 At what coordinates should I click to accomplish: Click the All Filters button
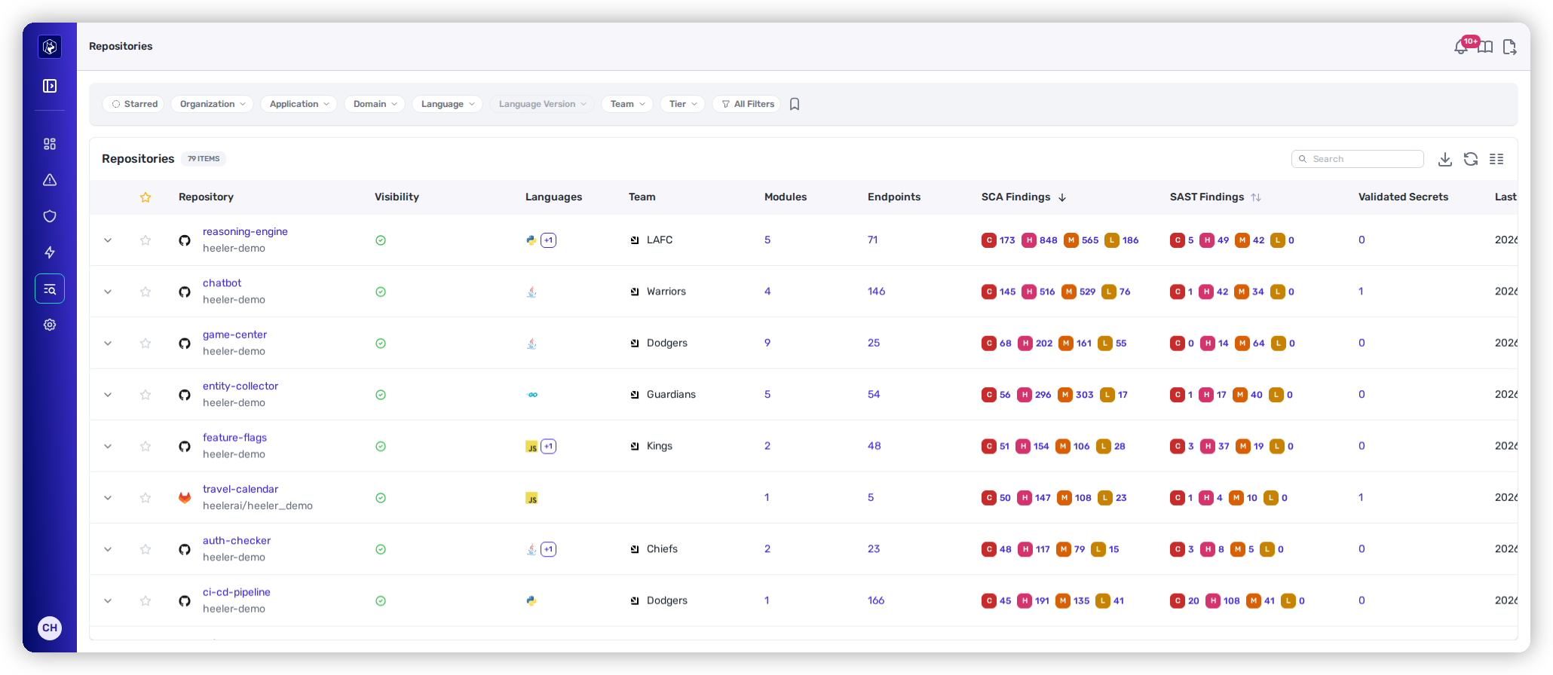point(746,104)
